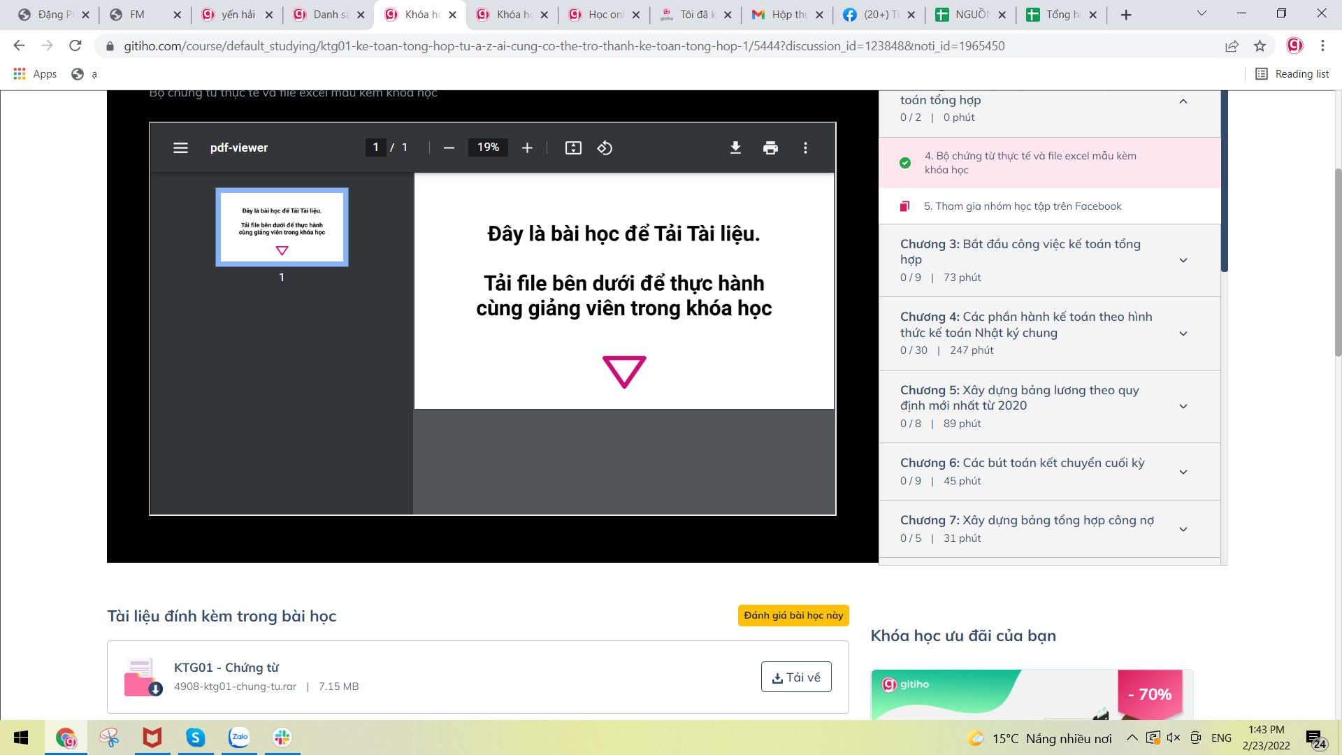This screenshot has width=1342, height=755.
Task: Click the fit to page icon
Action: [573, 148]
